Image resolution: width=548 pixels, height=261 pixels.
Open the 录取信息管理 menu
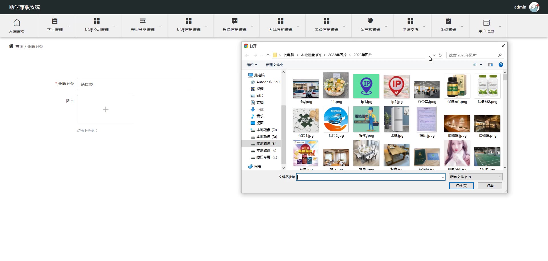click(329, 26)
